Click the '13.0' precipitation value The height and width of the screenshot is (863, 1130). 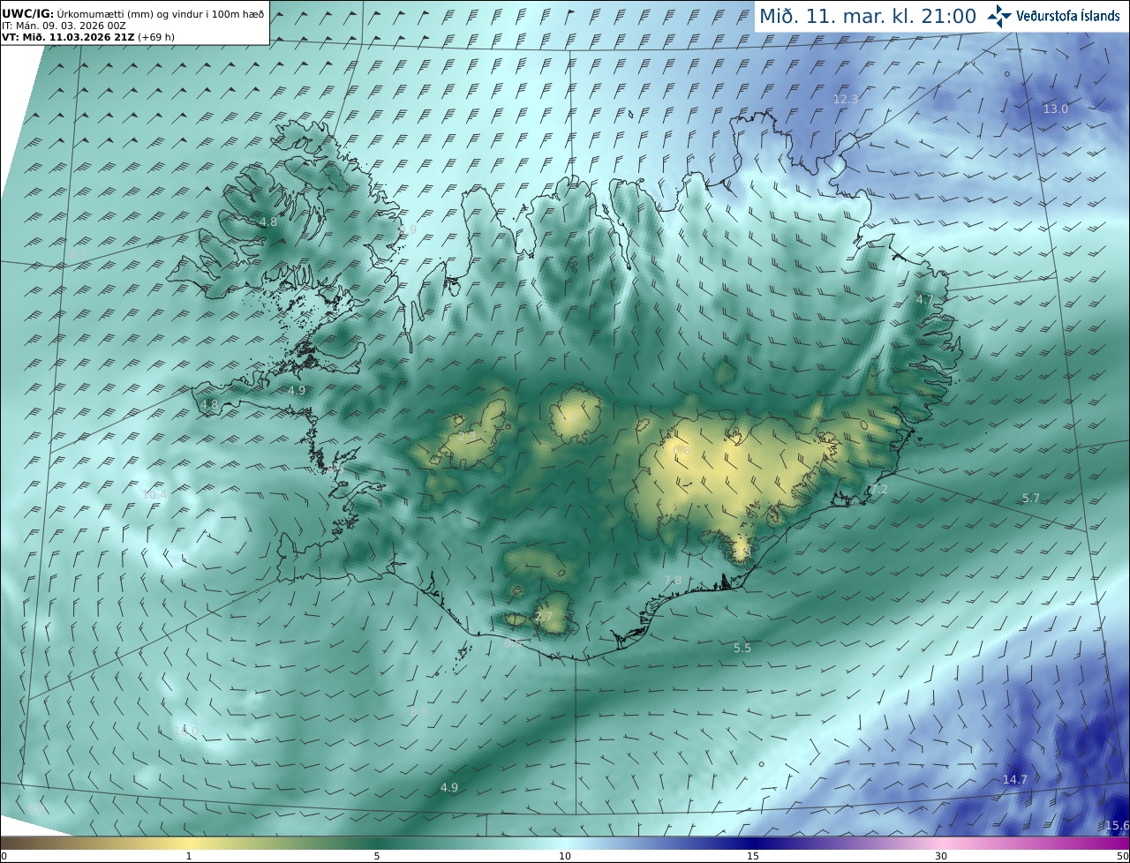click(1056, 109)
